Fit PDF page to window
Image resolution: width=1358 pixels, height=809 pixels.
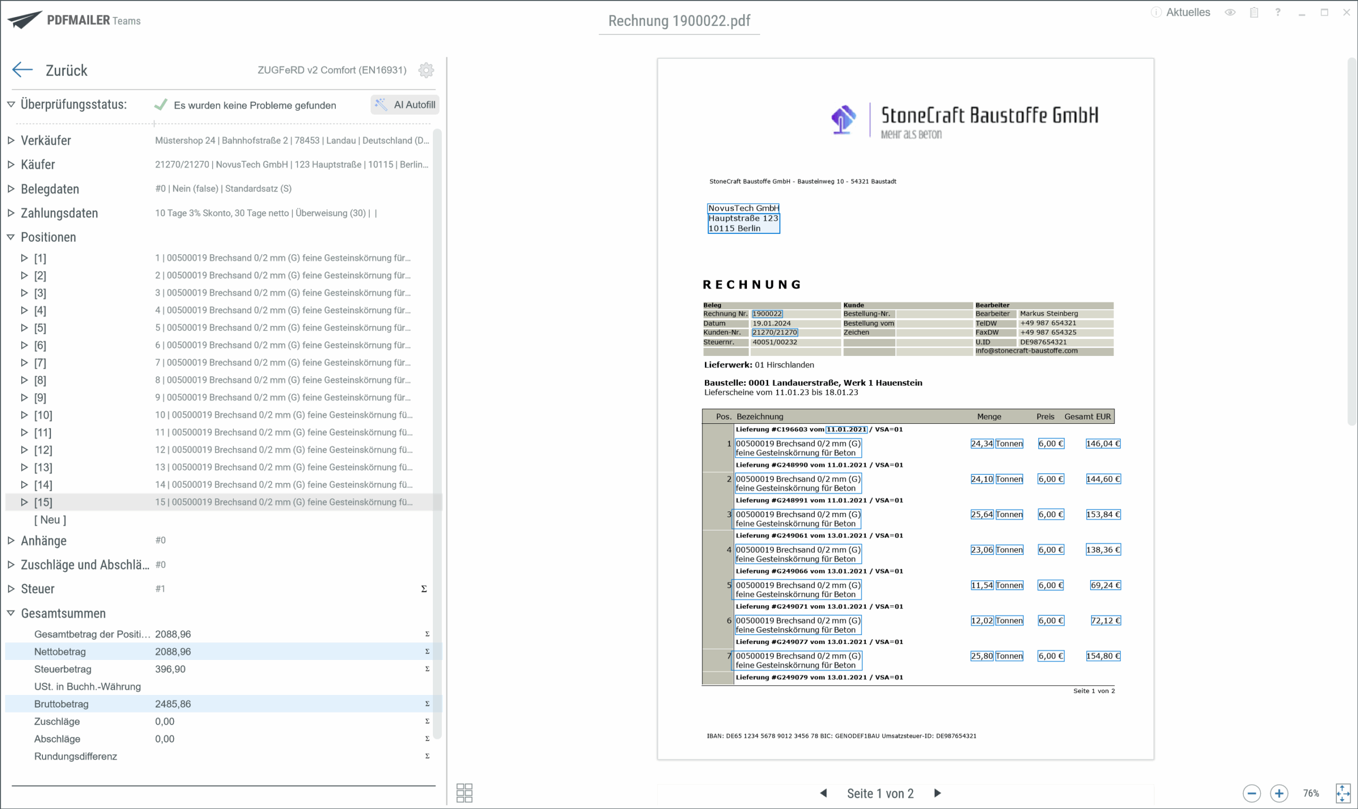1343,793
